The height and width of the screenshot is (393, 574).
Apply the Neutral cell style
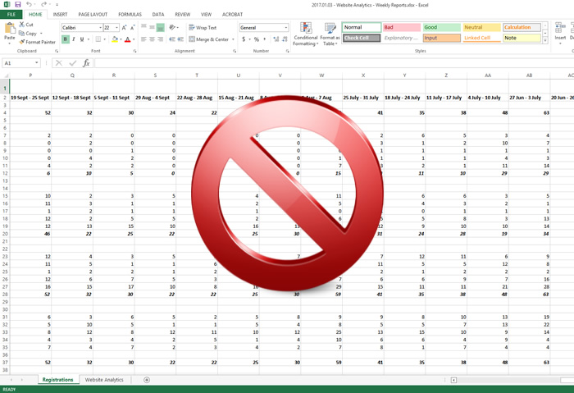[482, 27]
